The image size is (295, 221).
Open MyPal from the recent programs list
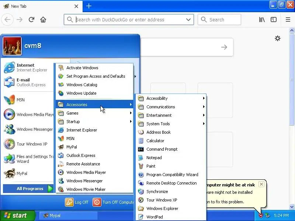[x=28, y=173]
